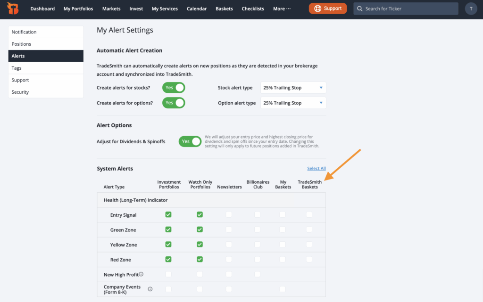
Task: Open Baskets in navigation bar
Action: [x=224, y=8]
